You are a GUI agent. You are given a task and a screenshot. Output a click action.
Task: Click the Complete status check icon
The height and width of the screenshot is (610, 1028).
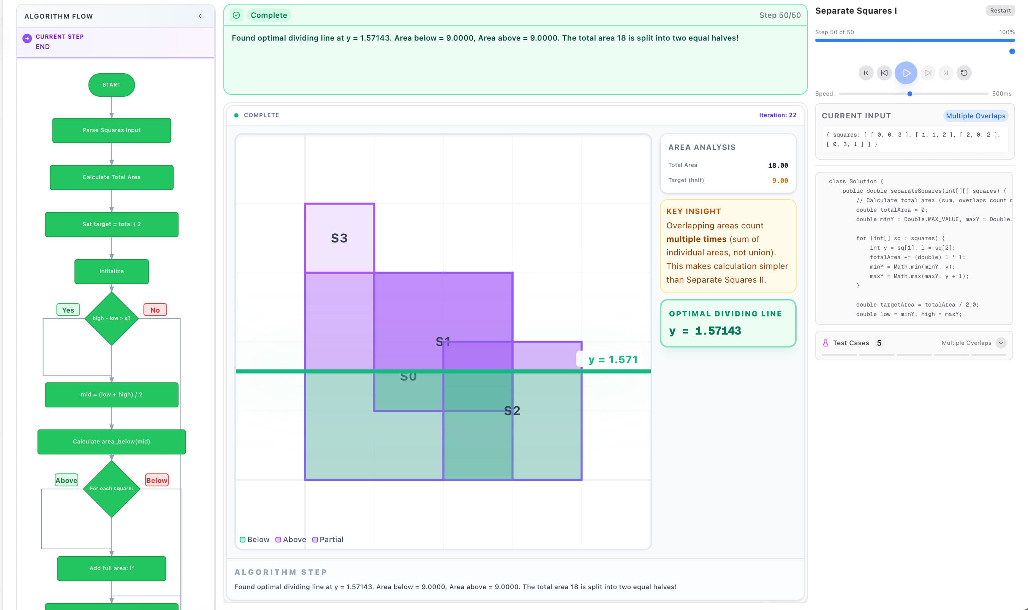coord(237,15)
